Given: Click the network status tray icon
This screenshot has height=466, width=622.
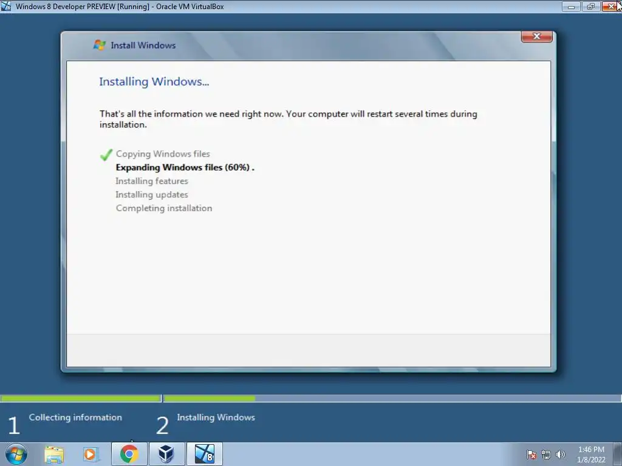Looking at the screenshot, I should coord(546,454).
